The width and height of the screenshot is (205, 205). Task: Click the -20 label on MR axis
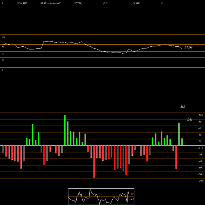200,155
